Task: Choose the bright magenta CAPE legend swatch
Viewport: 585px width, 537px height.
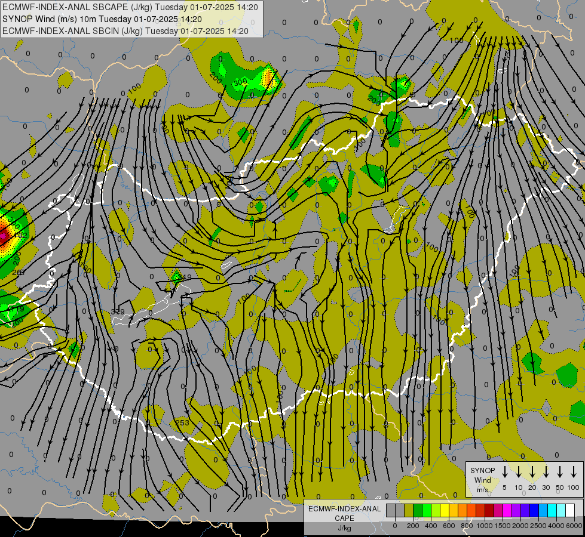Action: [x=507, y=510]
